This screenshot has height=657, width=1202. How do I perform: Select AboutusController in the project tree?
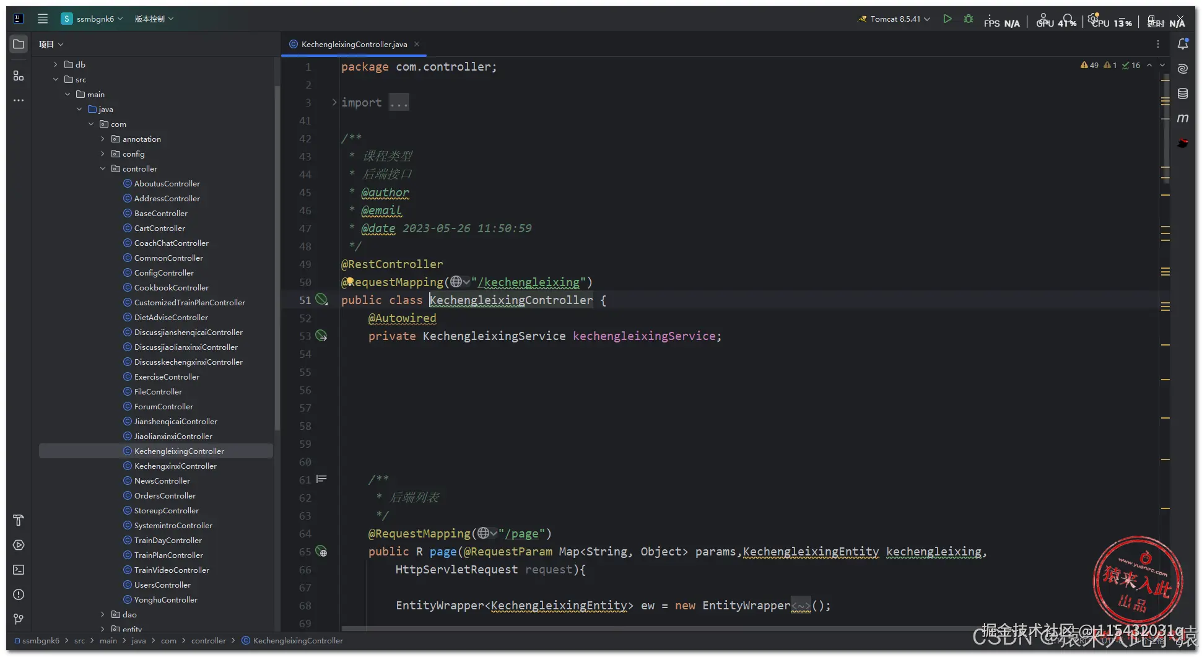pyautogui.click(x=167, y=183)
